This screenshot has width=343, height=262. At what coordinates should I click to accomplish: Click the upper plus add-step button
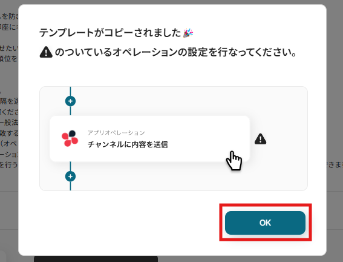70,101
